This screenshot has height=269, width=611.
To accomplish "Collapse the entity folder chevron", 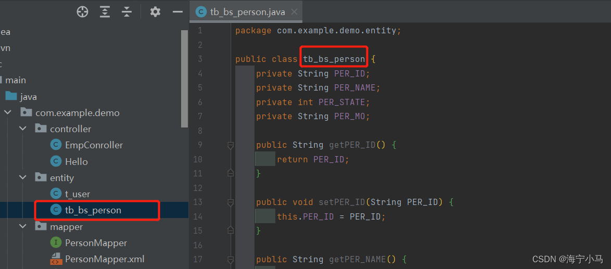I will [23, 178].
